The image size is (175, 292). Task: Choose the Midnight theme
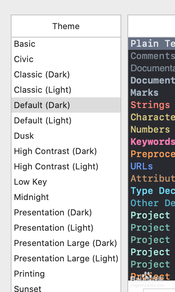coord(66,197)
